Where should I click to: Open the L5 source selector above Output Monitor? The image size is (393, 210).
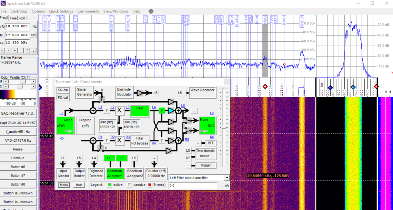click(x=79, y=158)
